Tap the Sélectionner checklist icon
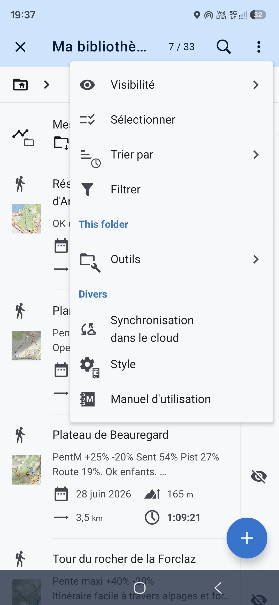 tap(87, 119)
